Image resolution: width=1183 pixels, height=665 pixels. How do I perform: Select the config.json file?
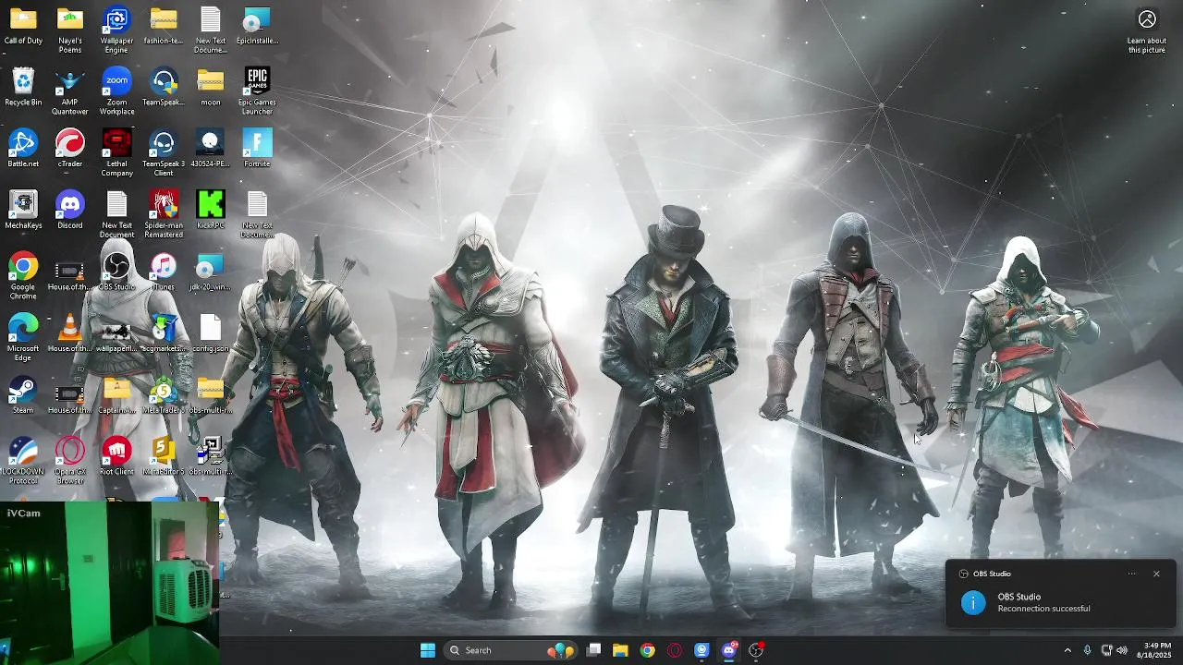211,333
